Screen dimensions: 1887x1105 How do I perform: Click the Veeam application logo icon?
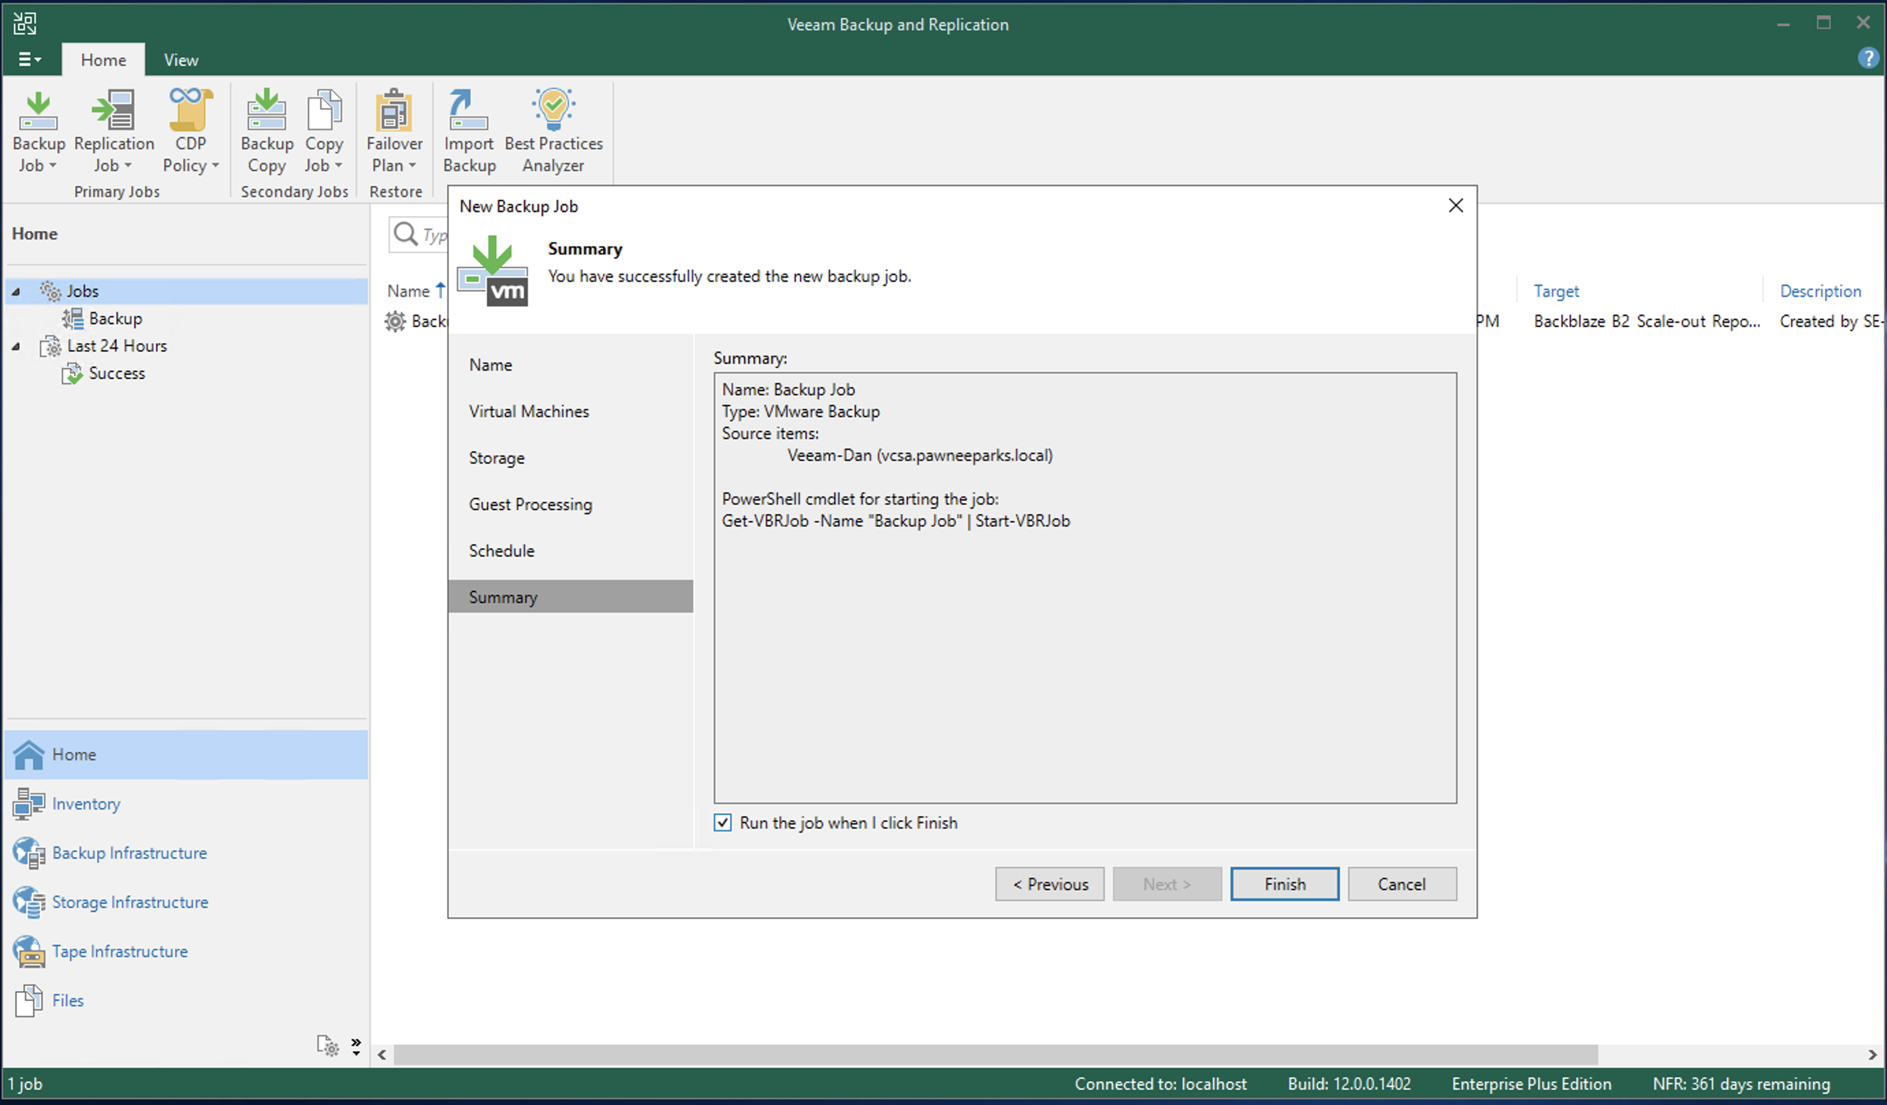tap(24, 23)
